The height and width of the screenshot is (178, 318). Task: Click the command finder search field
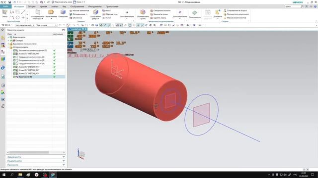pyautogui.click(x=292, y=6)
